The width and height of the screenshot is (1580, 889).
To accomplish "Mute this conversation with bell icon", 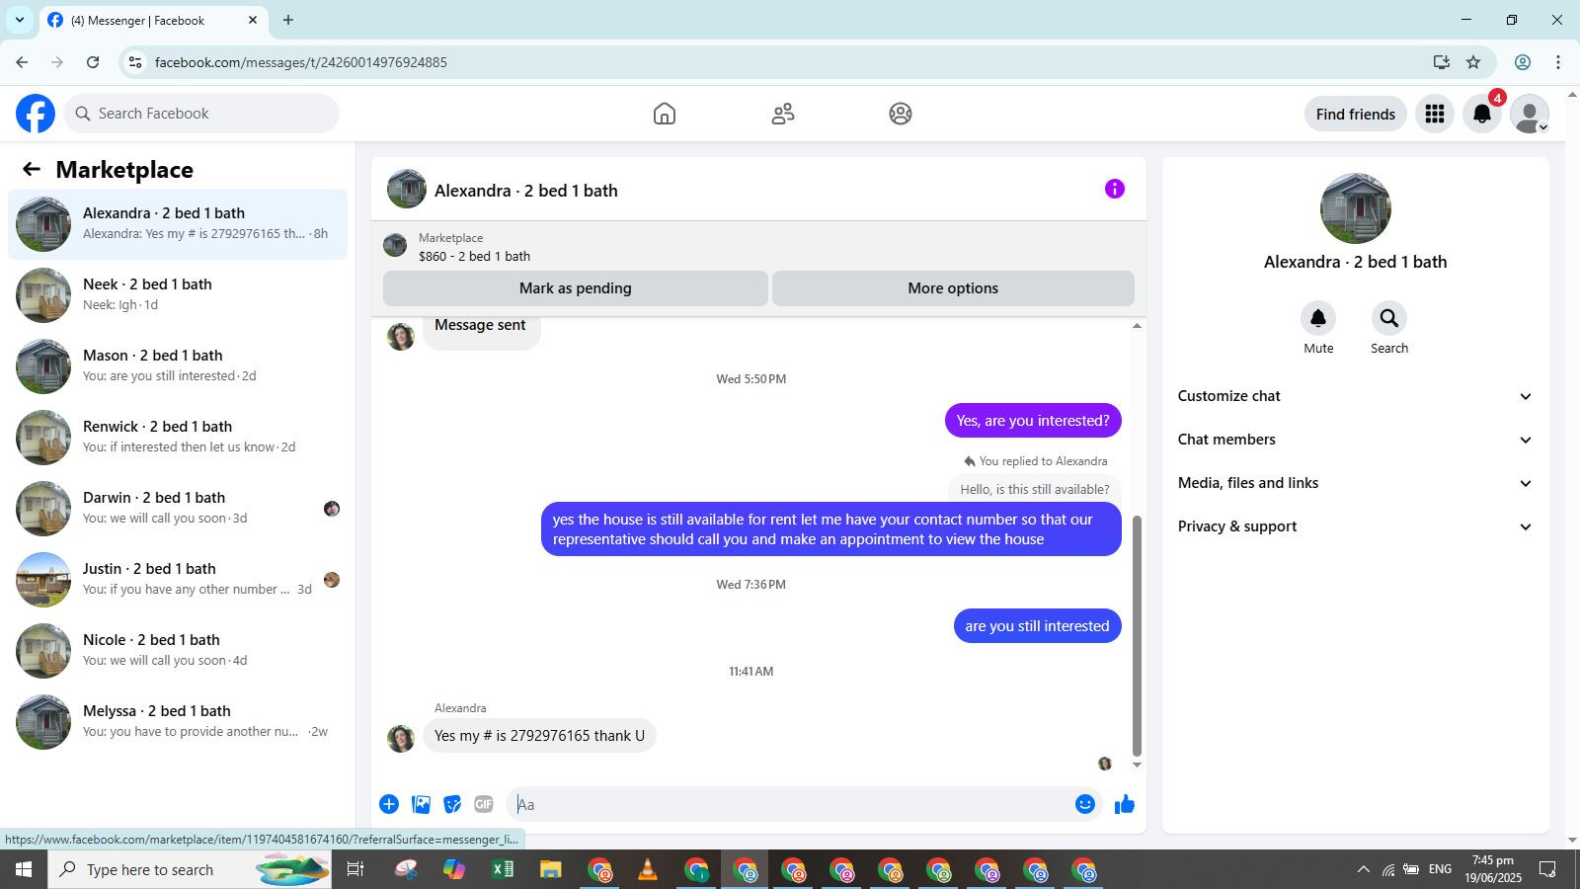I will (1318, 318).
